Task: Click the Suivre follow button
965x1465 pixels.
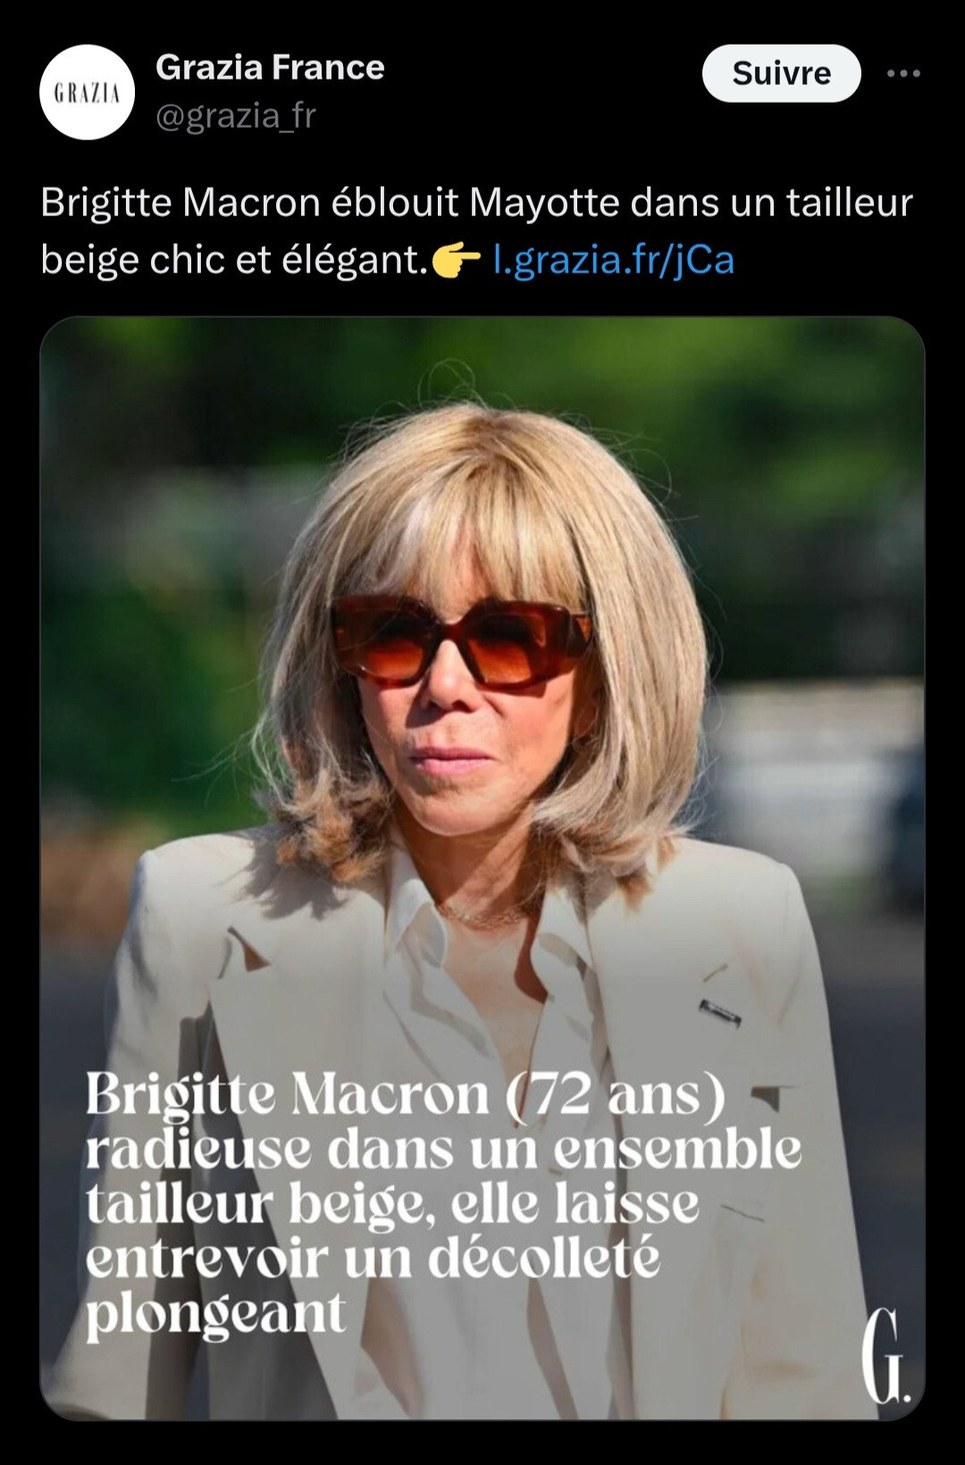Action: tap(781, 73)
